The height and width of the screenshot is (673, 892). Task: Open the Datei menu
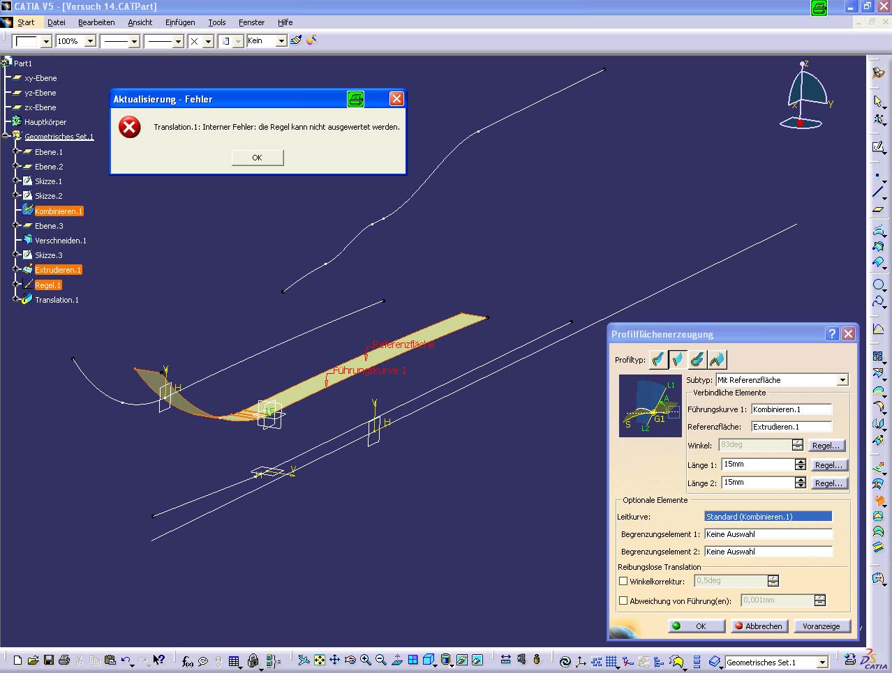57,22
